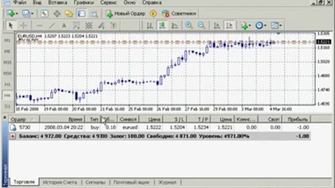335x188 pixels.
Task: Click the Символ column header
Action: pos(128,119)
